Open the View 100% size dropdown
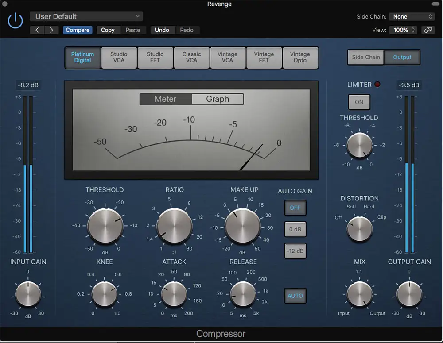This screenshot has width=443, height=343. [403, 30]
